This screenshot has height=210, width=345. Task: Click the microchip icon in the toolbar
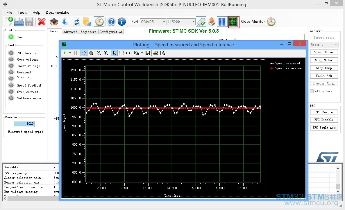click(x=54, y=22)
